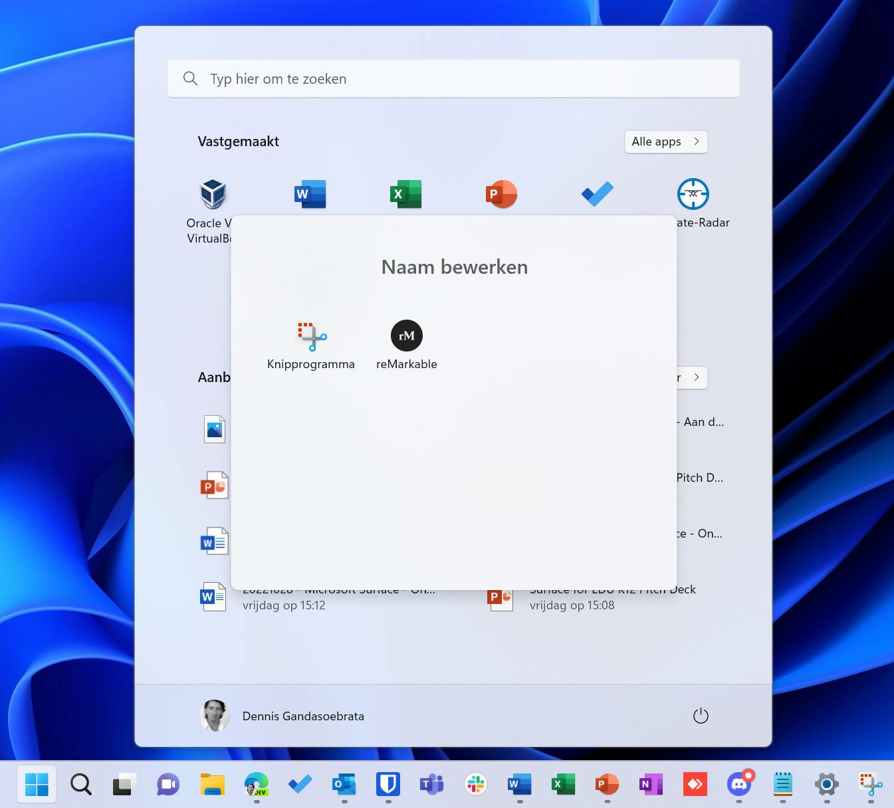The image size is (894, 808).
Task: Open Bitwarden from the taskbar
Action: click(x=388, y=784)
